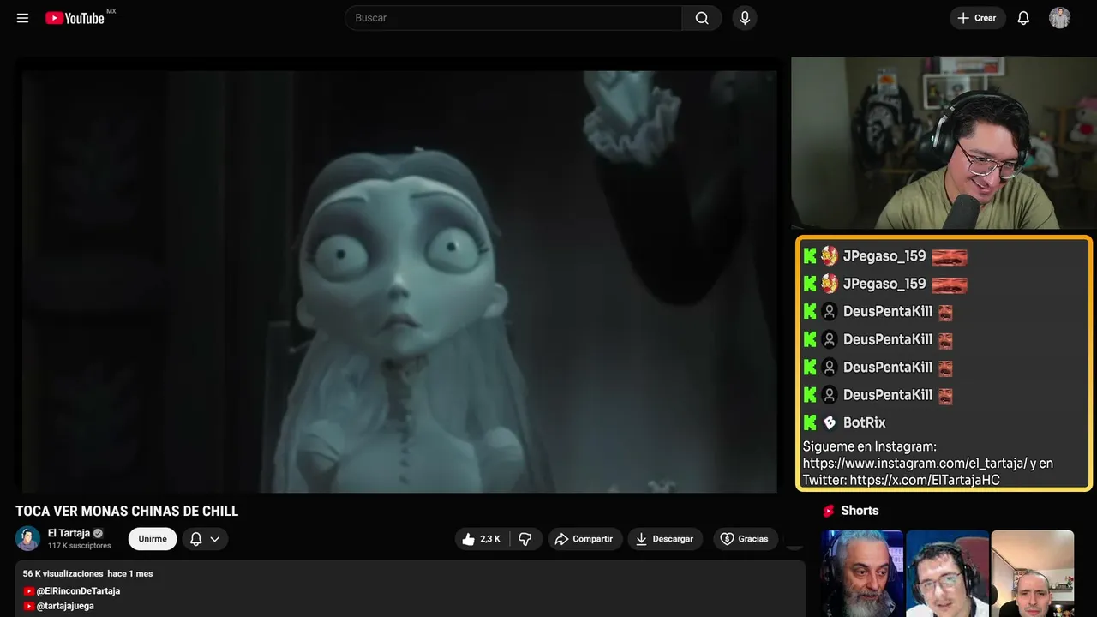
Task: Click the instagram.com/el_tartaja URL in chat
Action: click(914, 464)
